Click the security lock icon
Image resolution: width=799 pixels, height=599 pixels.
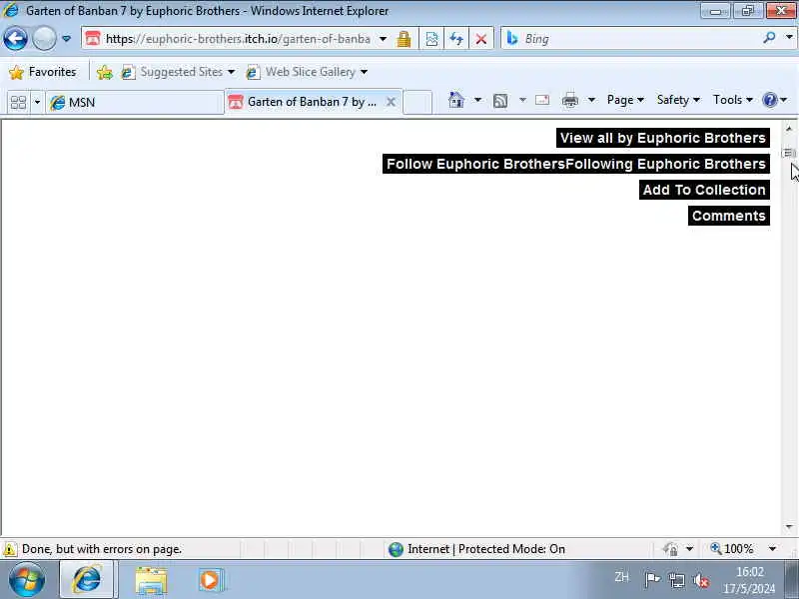(403, 39)
